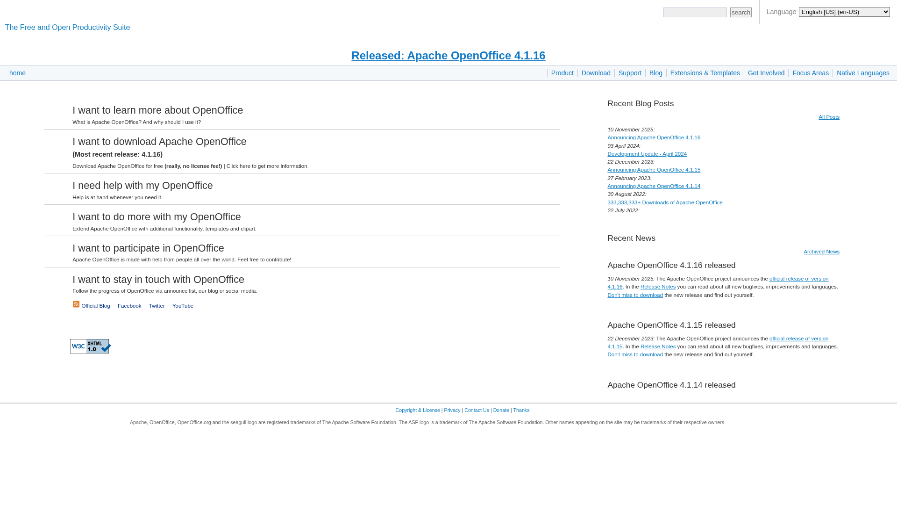
Task: Click the W3C XHTML 1.0 validation badge
Action: (90, 346)
